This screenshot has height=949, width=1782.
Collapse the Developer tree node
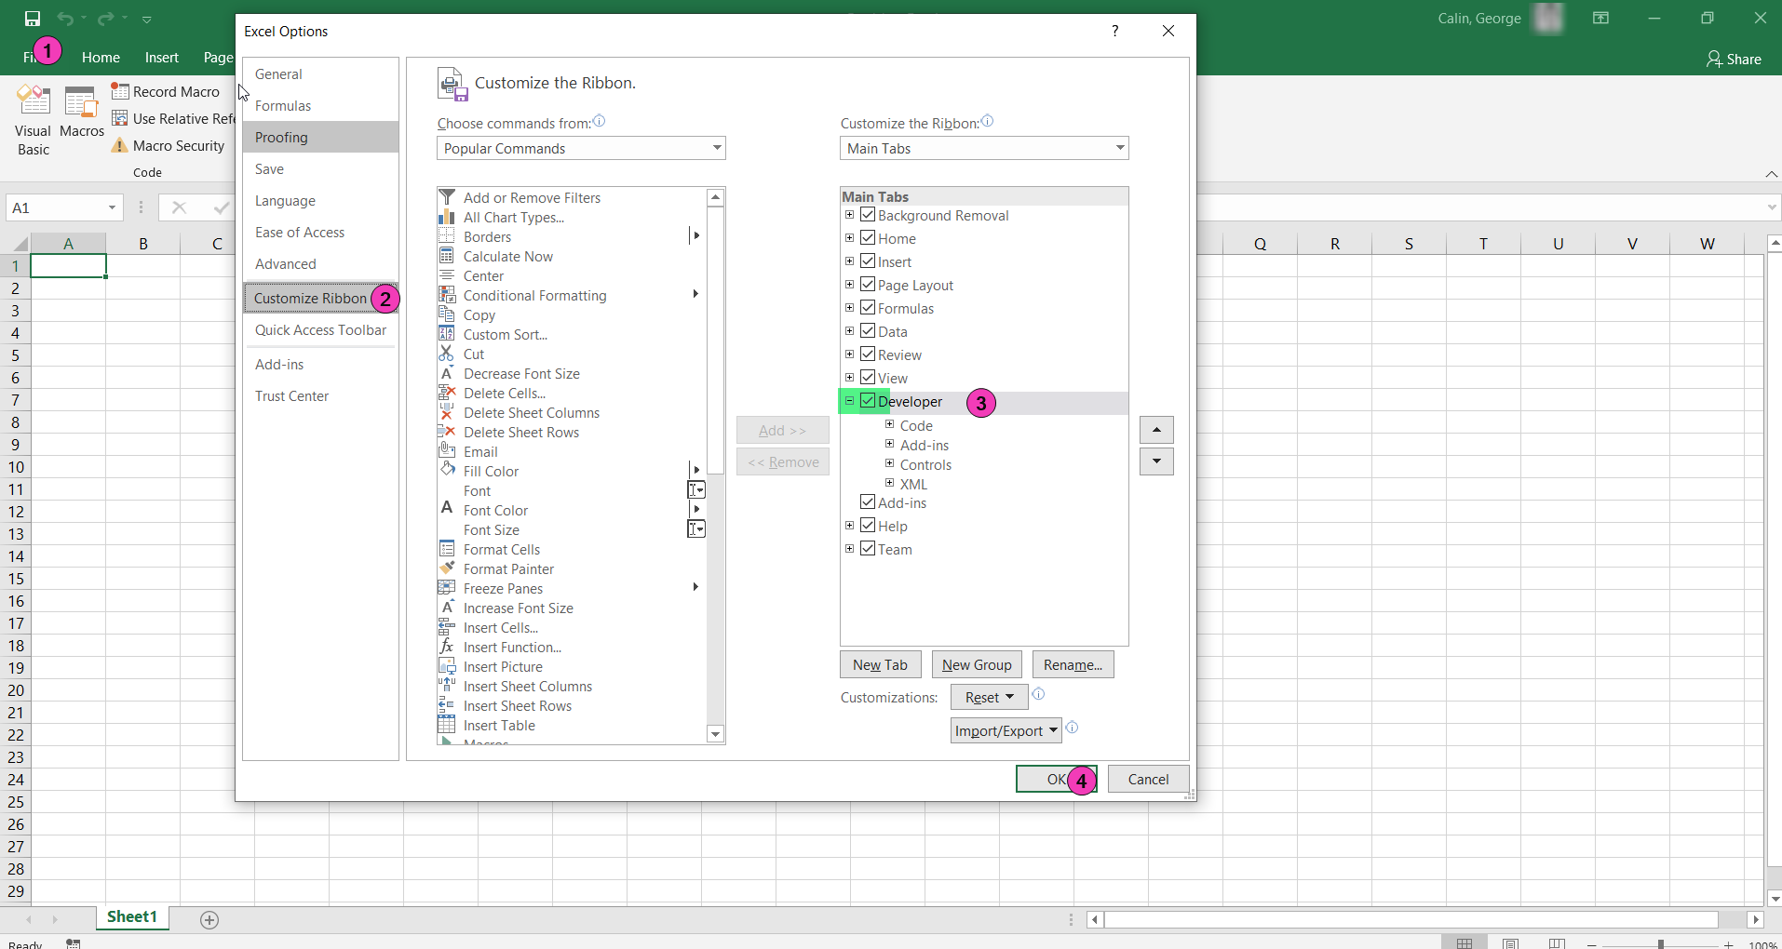tap(849, 401)
